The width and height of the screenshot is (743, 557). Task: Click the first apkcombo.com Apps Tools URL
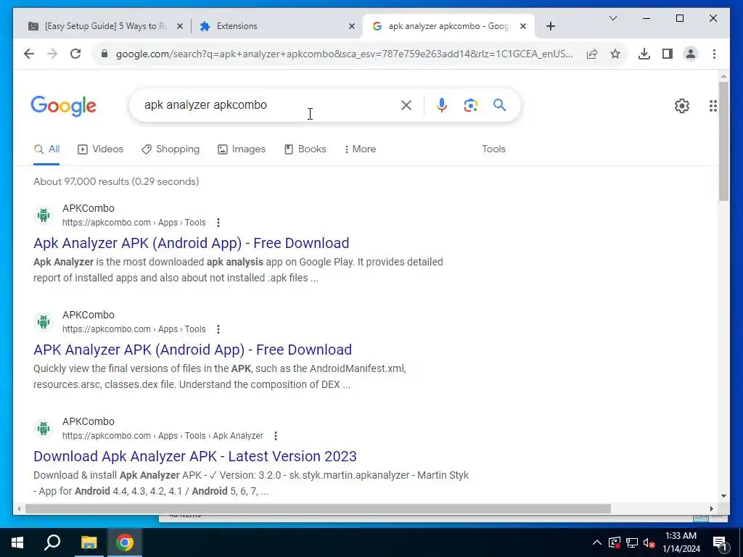tap(134, 223)
